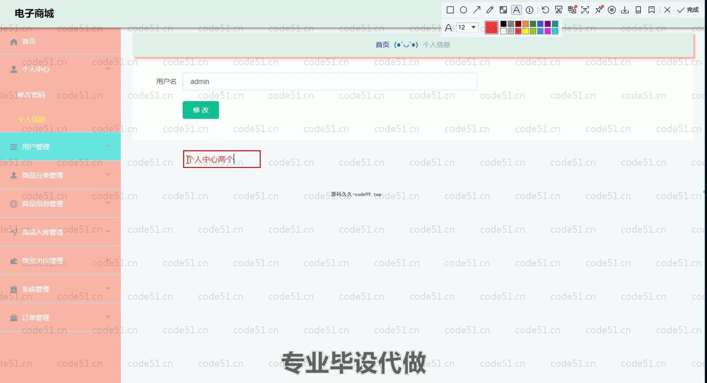This screenshot has height=383, width=707.
Task: Save screenshot with the download icon
Action: [625, 10]
